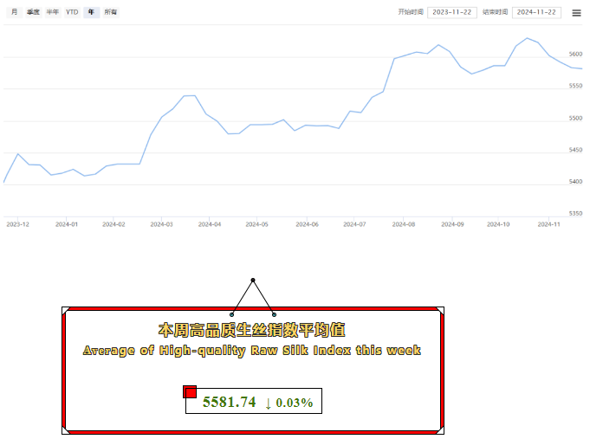Choose the YTD time range

72,12
